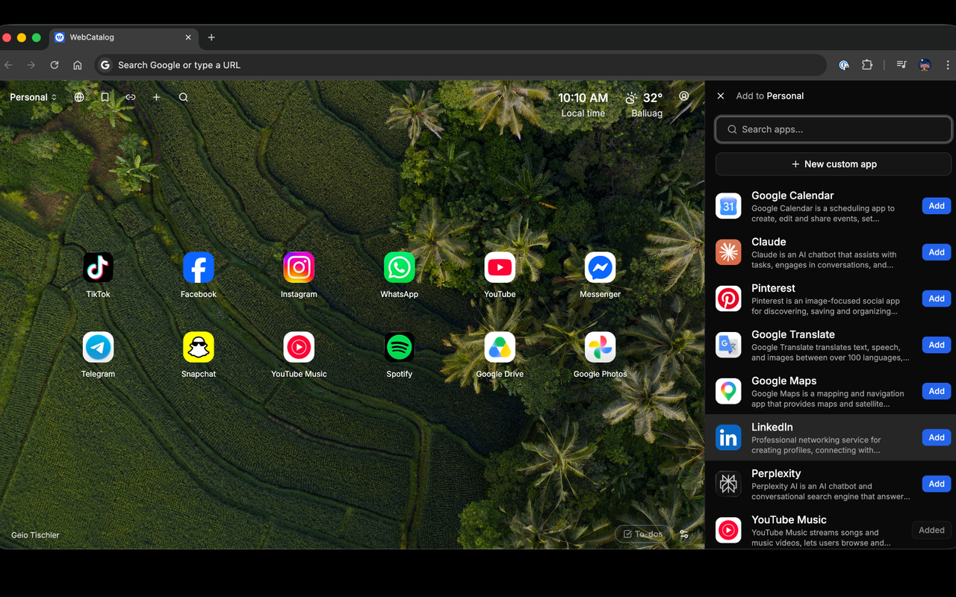Click Add beside Google Maps
Screen dimensions: 956x597
(937, 391)
